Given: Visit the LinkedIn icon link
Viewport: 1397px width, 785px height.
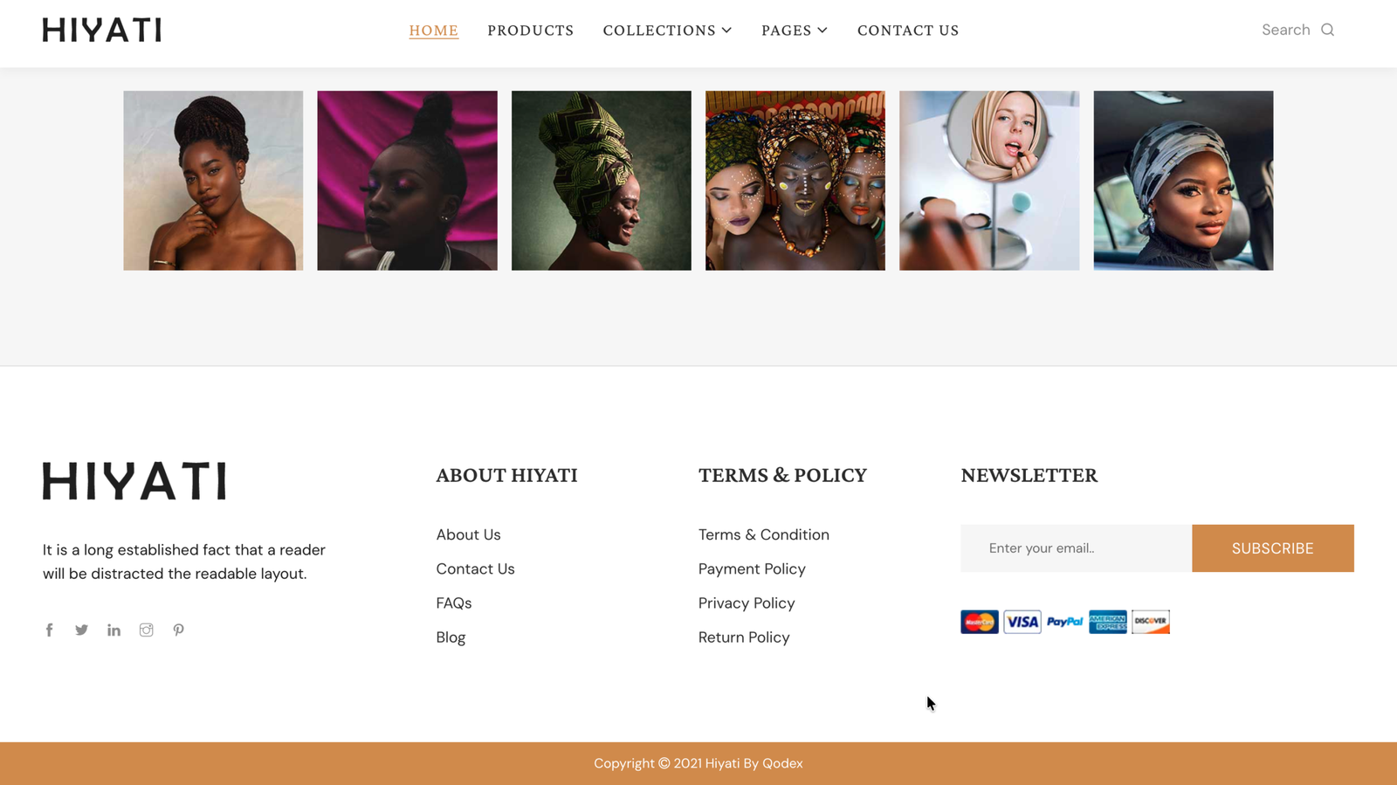Looking at the screenshot, I should pos(114,630).
